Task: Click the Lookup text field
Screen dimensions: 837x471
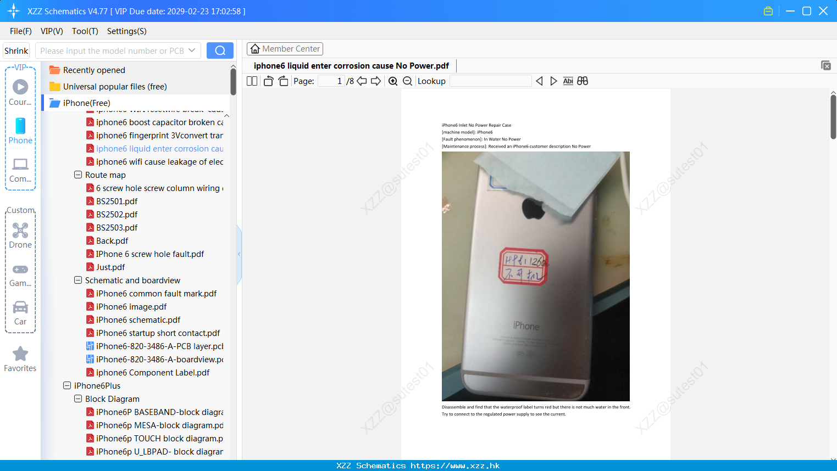Action: click(x=490, y=81)
